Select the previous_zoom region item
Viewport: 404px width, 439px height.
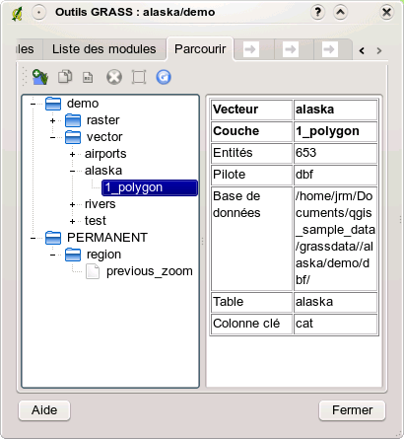(x=150, y=271)
